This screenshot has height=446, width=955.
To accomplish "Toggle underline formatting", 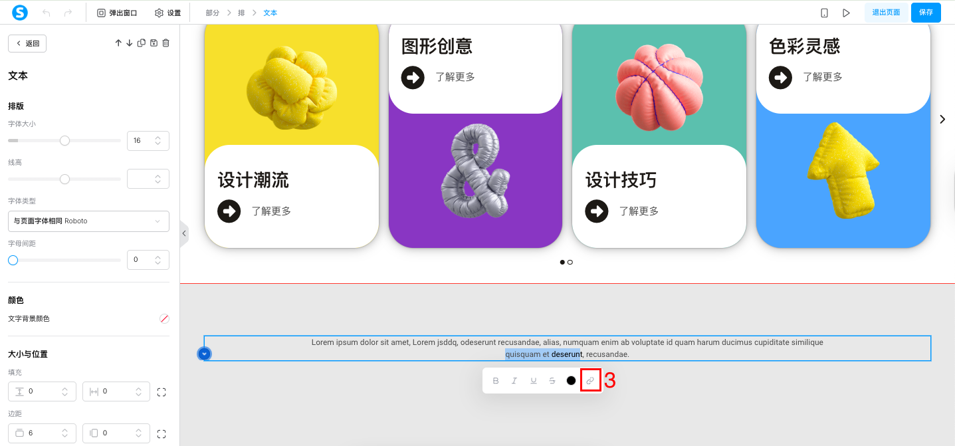I will pyautogui.click(x=534, y=381).
